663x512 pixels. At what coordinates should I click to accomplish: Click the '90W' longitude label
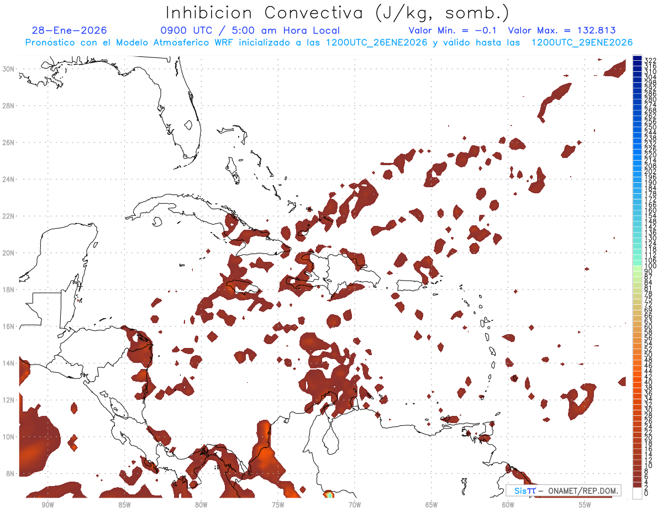[x=48, y=505]
